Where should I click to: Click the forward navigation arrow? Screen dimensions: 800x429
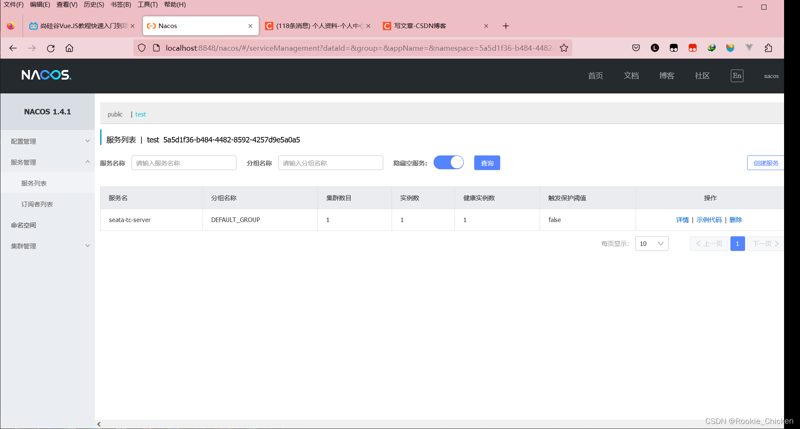32,48
